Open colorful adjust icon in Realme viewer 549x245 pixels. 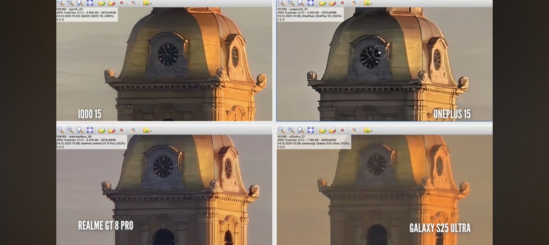pos(133,130)
